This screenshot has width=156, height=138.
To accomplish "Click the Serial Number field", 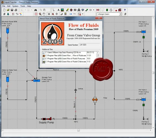I will pos(89,45).
